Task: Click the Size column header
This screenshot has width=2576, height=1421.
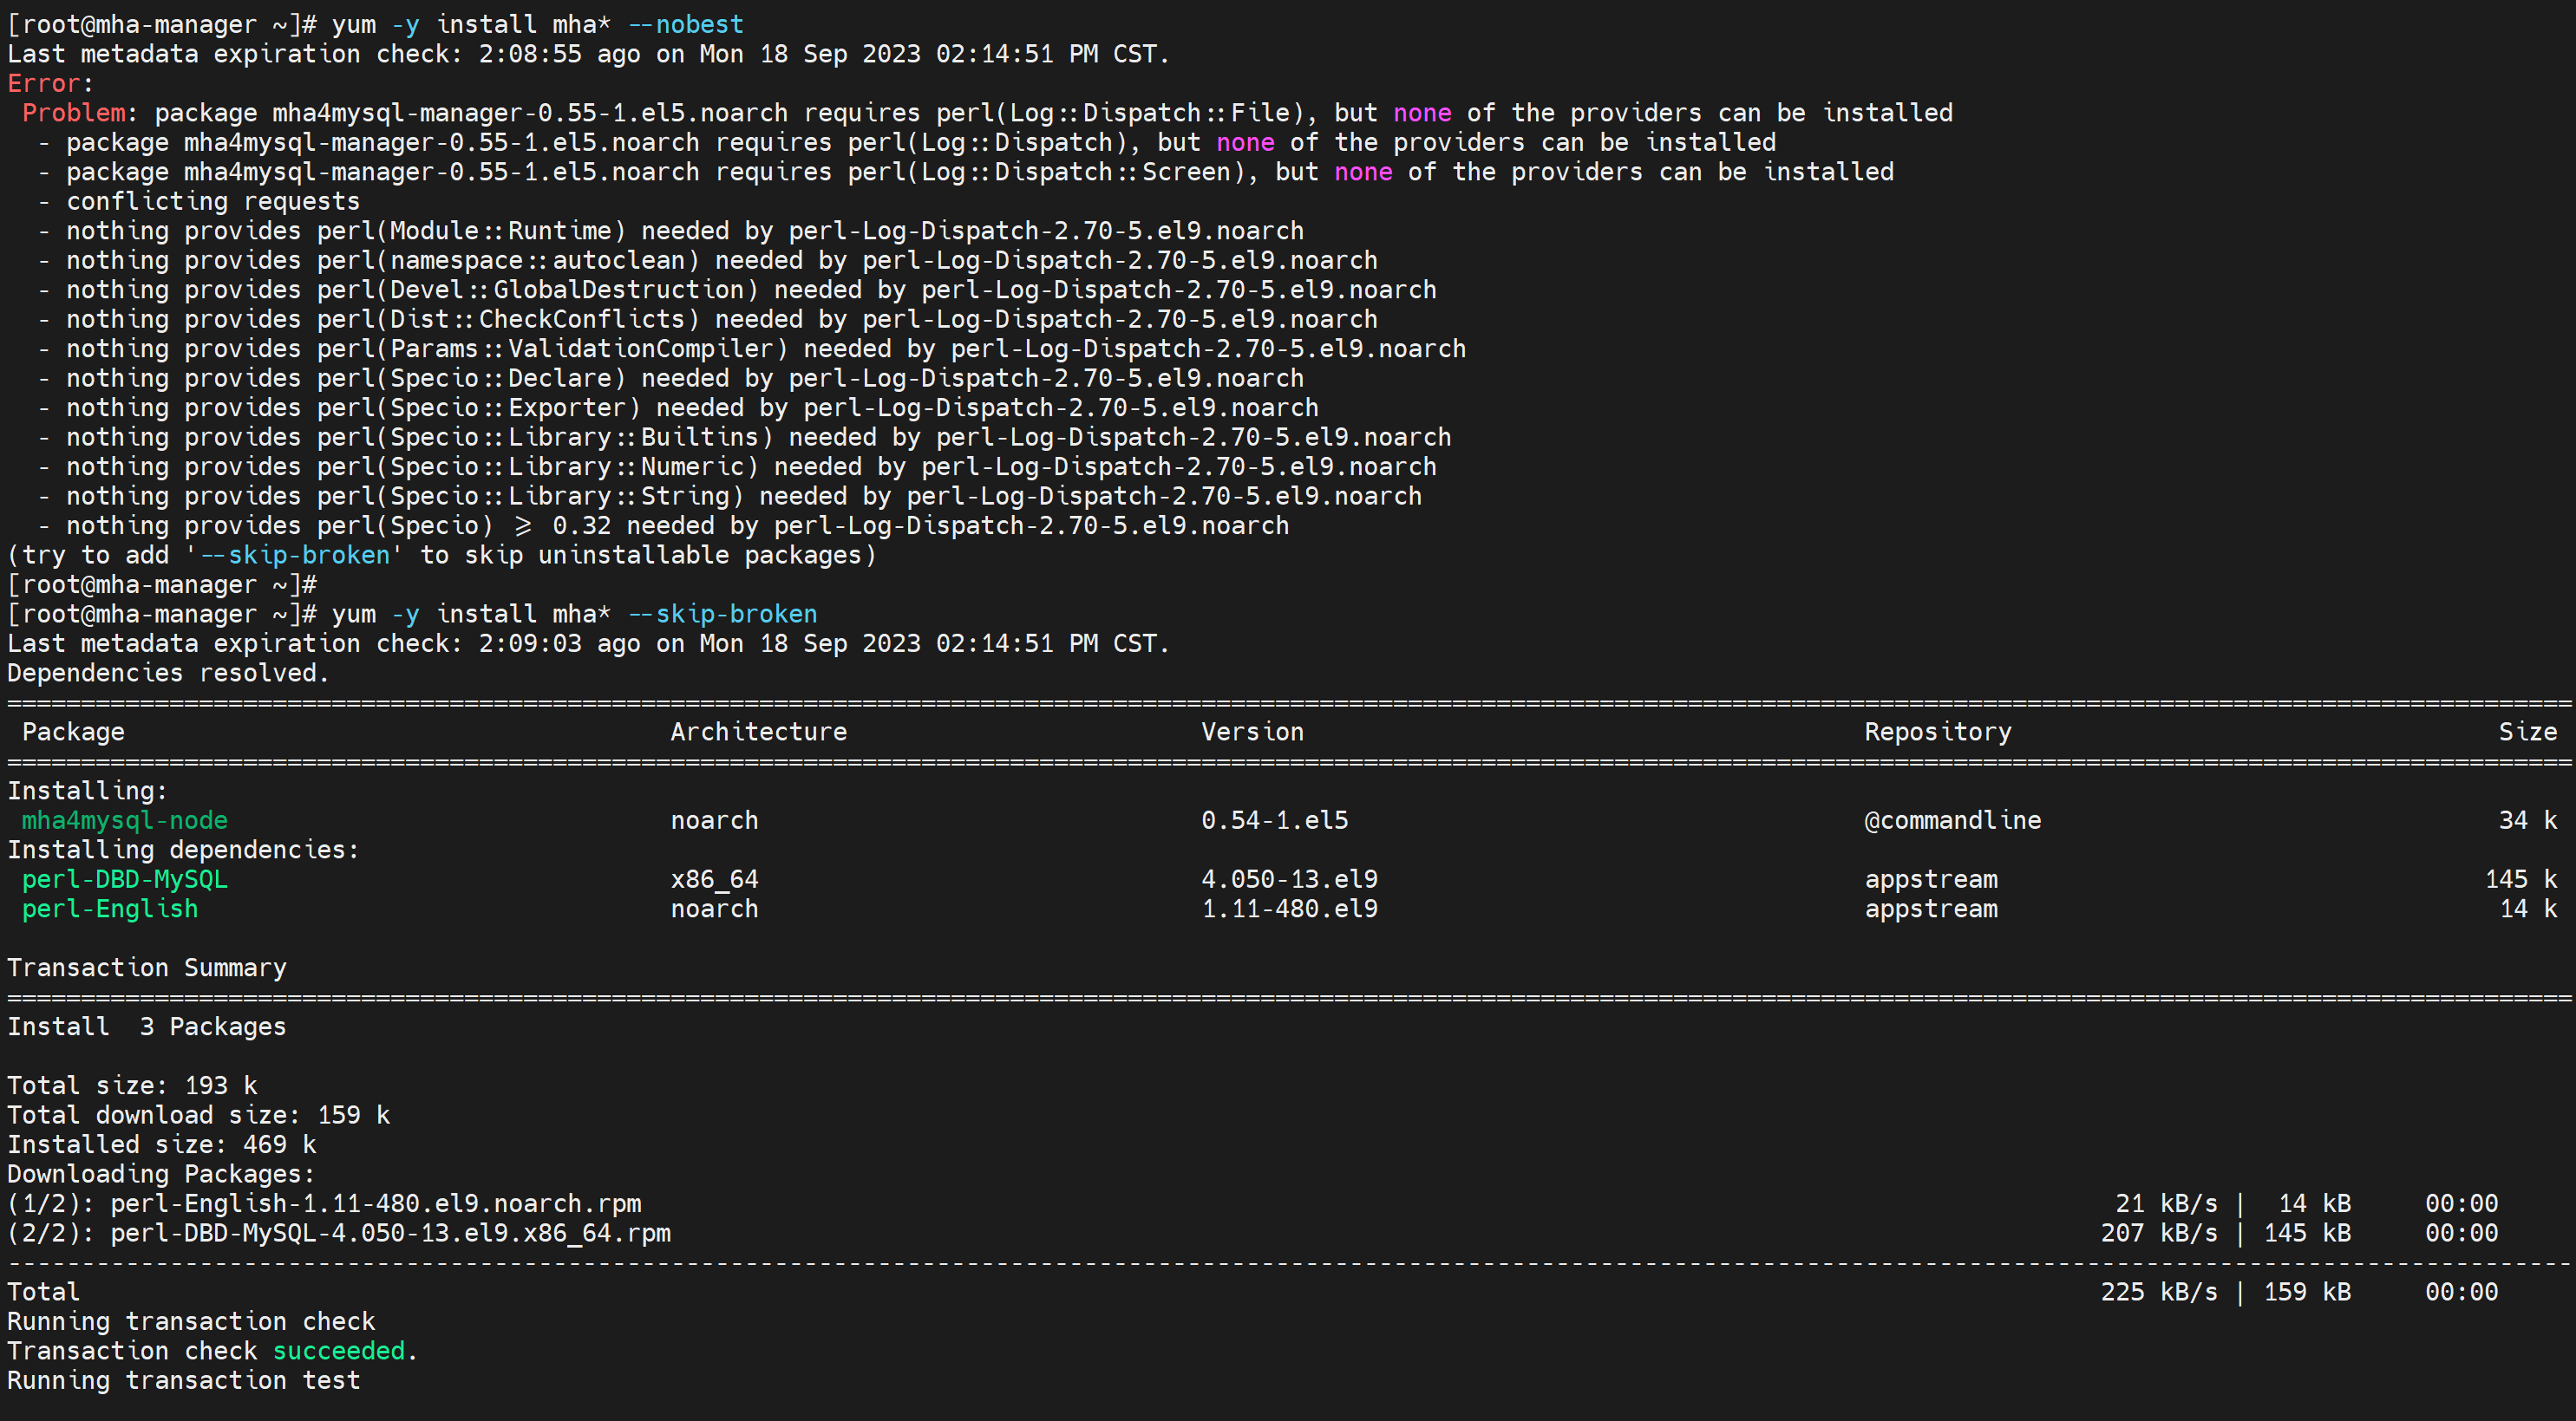Action: click(x=2527, y=733)
